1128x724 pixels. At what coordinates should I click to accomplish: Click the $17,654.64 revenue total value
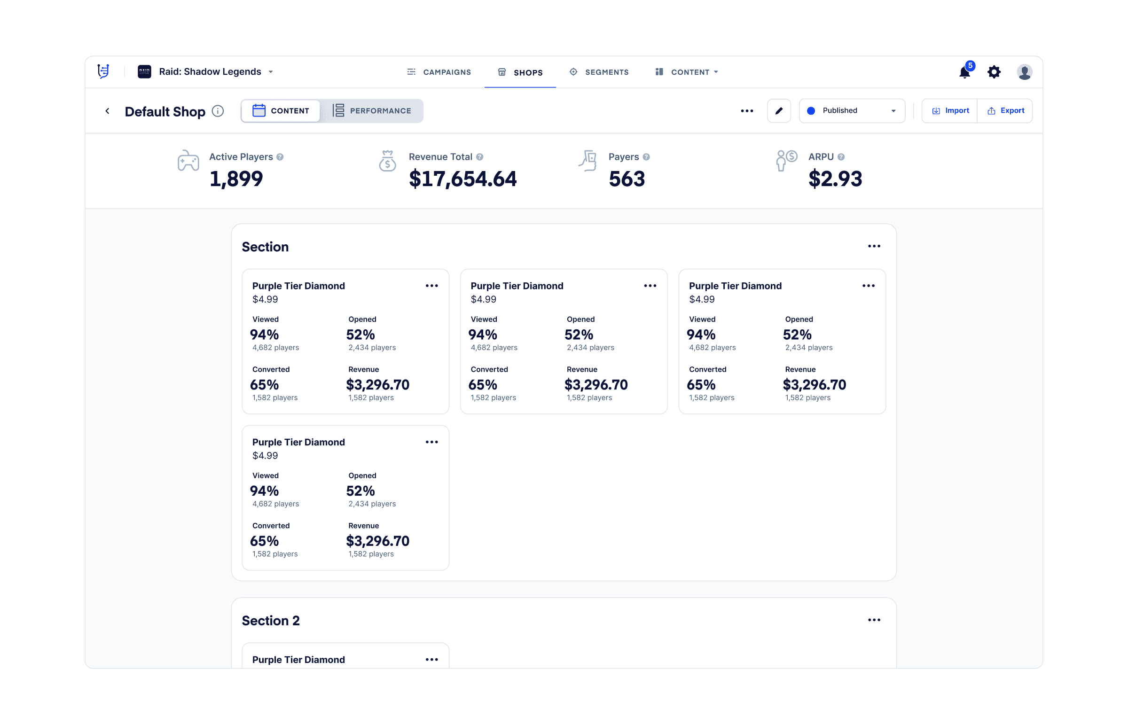462,179
